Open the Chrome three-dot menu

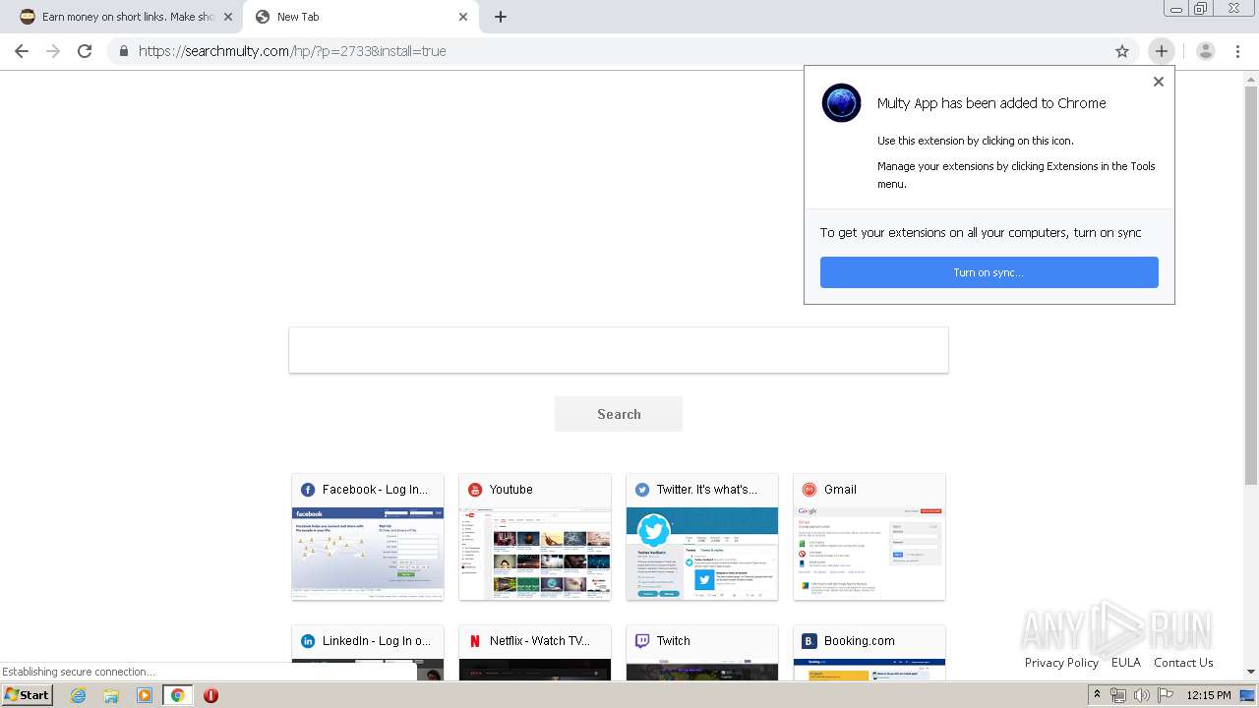pos(1237,51)
